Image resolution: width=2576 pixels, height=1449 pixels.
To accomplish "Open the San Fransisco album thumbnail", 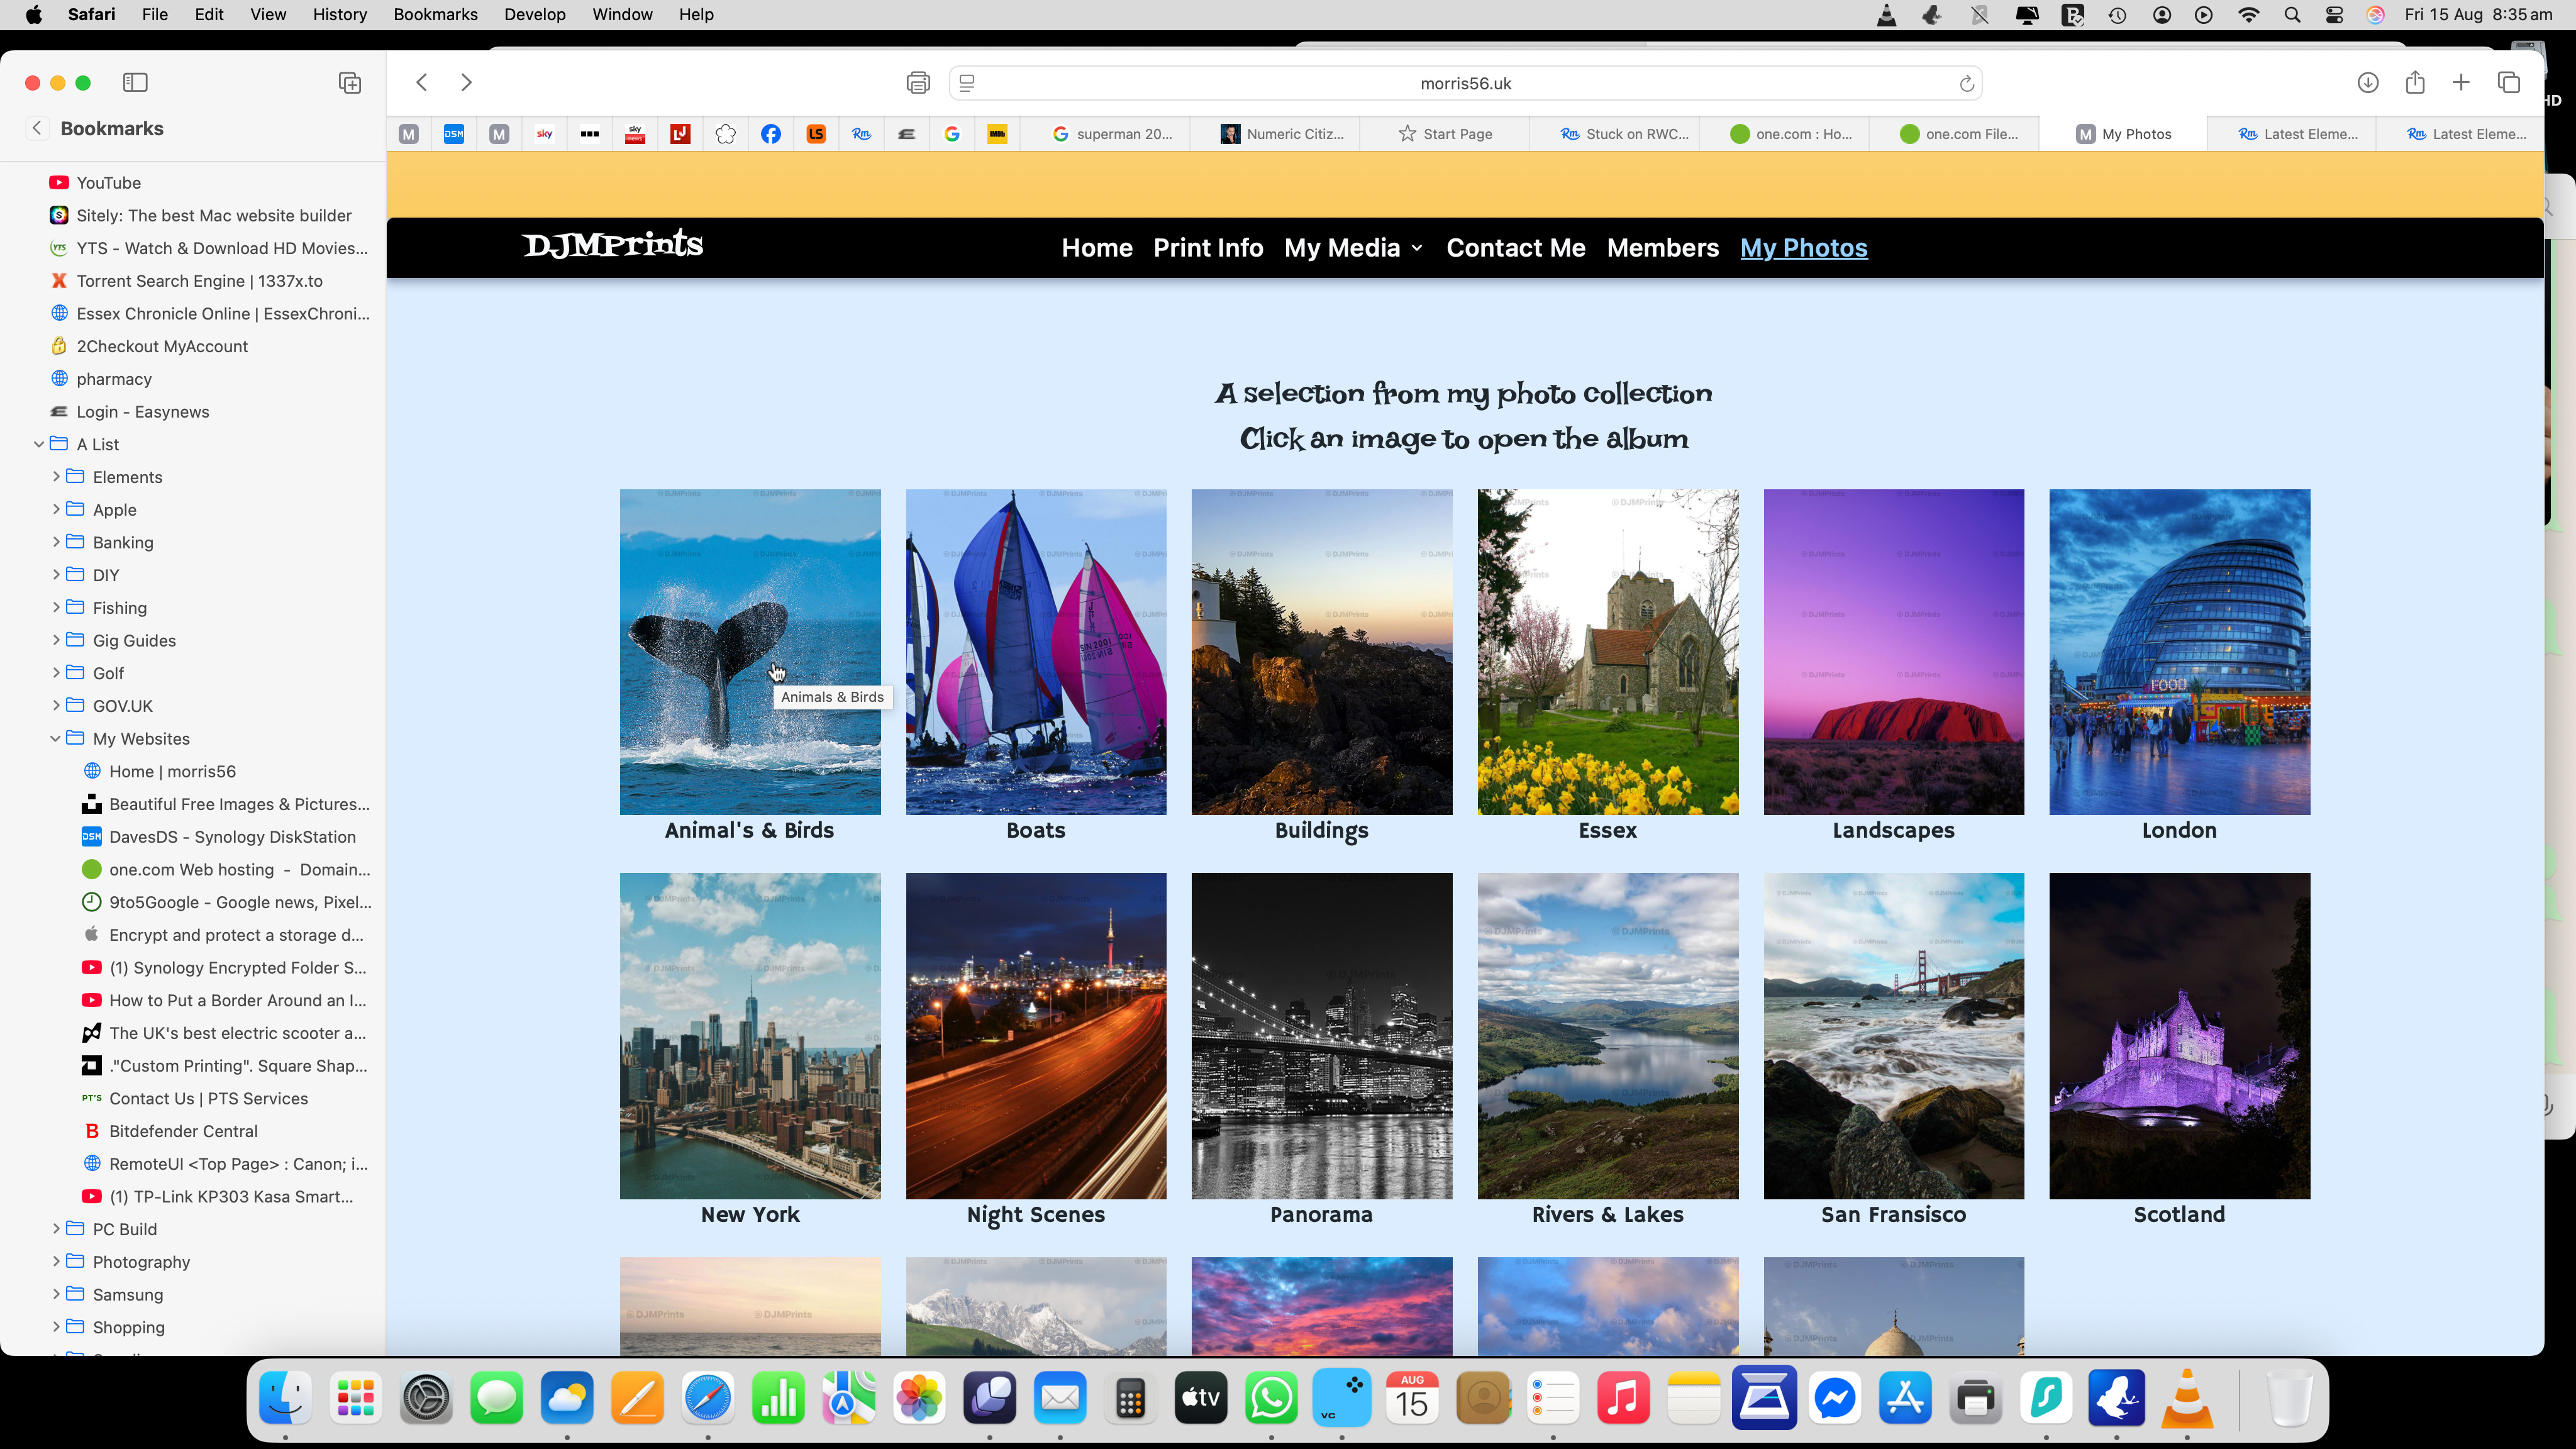I will point(1894,1036).
